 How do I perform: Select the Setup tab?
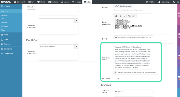[x=87, y=2]
